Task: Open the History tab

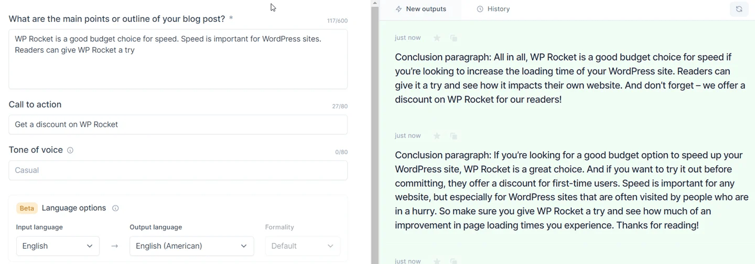Action: click(x=493, y=9)
